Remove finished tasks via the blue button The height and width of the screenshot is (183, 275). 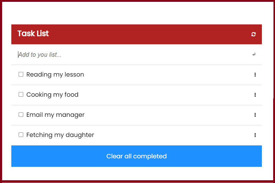click(x=136, y=156)
